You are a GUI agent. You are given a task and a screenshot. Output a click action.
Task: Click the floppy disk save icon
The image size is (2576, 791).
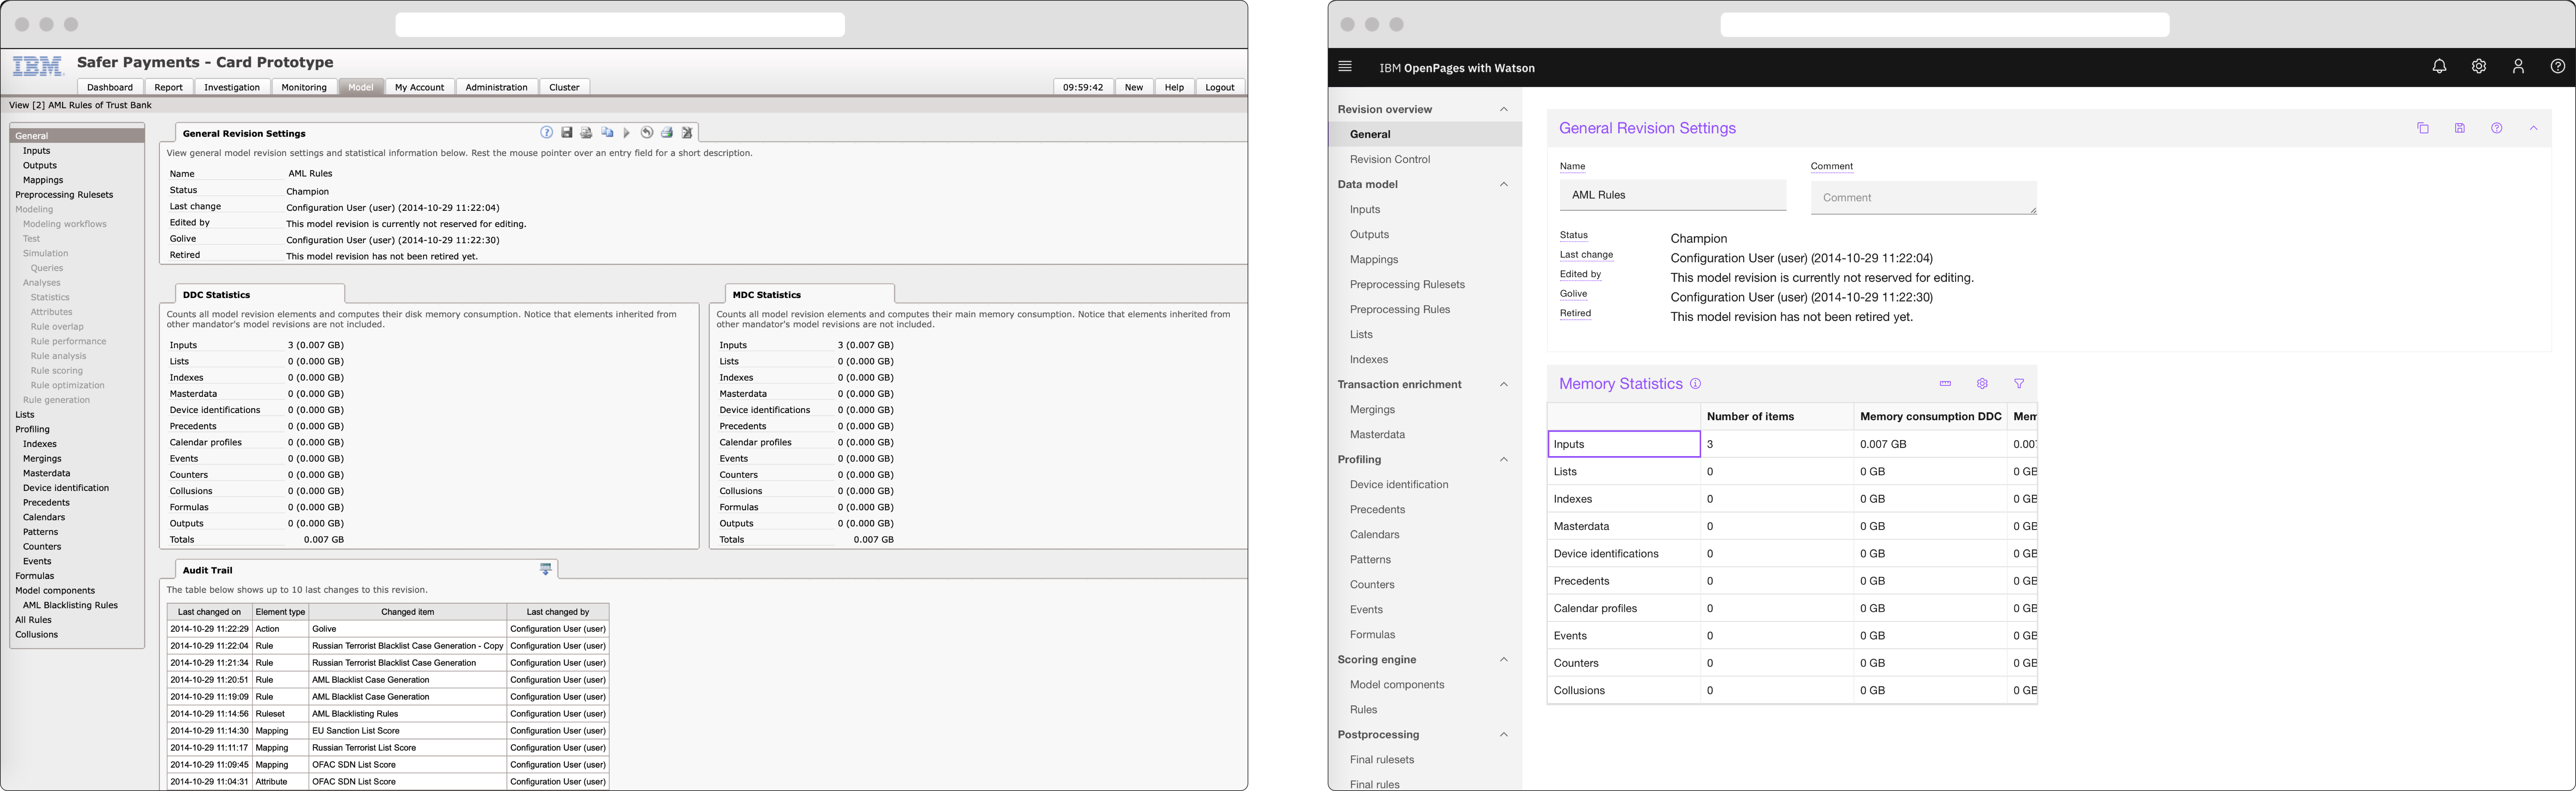[567, 132]
